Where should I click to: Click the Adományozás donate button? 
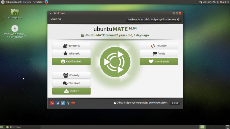159,61
